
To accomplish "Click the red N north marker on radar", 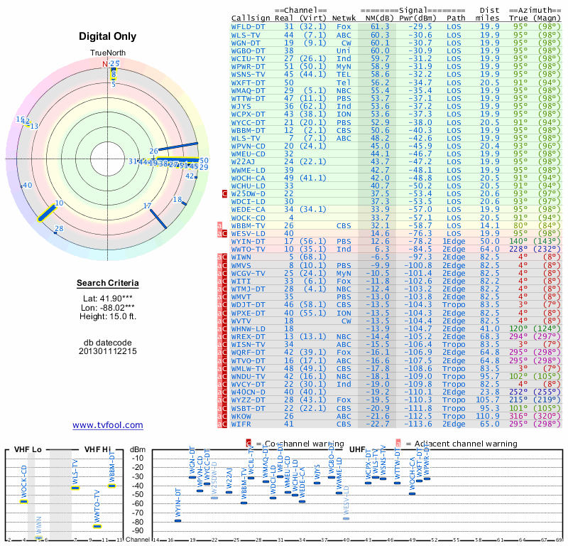I will 104,64.
